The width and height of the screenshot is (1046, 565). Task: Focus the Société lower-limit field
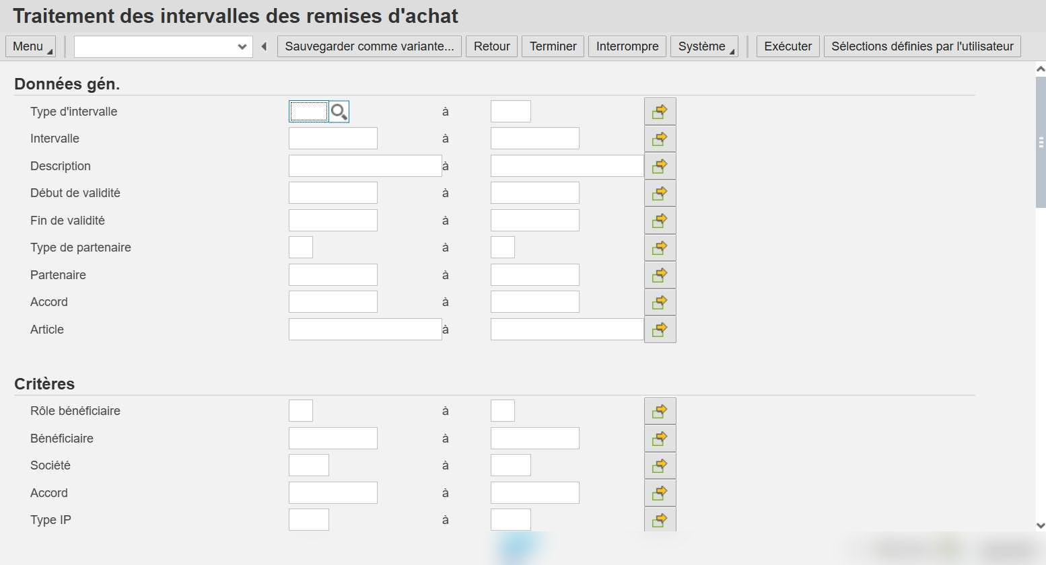[x=309, y=465]
